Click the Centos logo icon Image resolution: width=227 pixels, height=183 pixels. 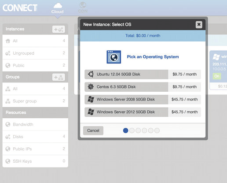pyautogui.click(x=91, y=87)
